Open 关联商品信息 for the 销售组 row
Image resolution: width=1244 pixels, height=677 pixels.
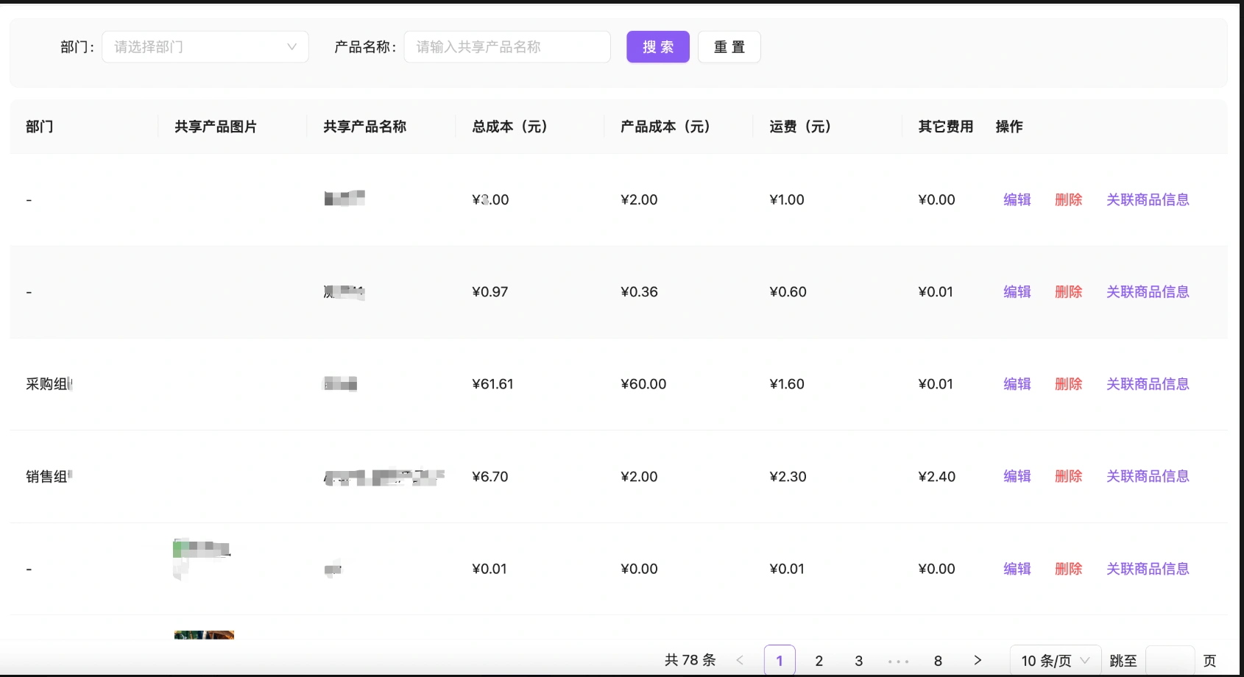[x=1148, y=477]
